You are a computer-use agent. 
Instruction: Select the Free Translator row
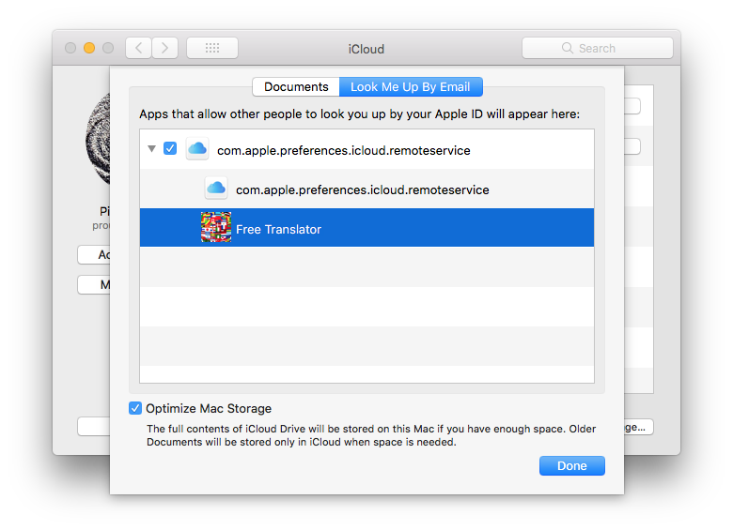click(366, 228)
